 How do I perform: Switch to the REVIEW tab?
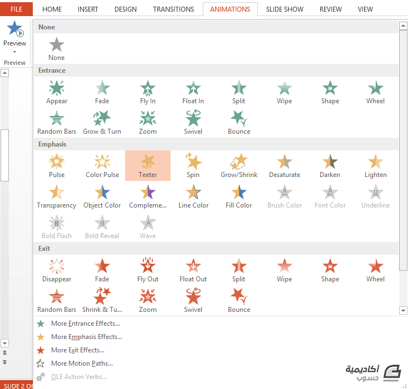(331, 9)
